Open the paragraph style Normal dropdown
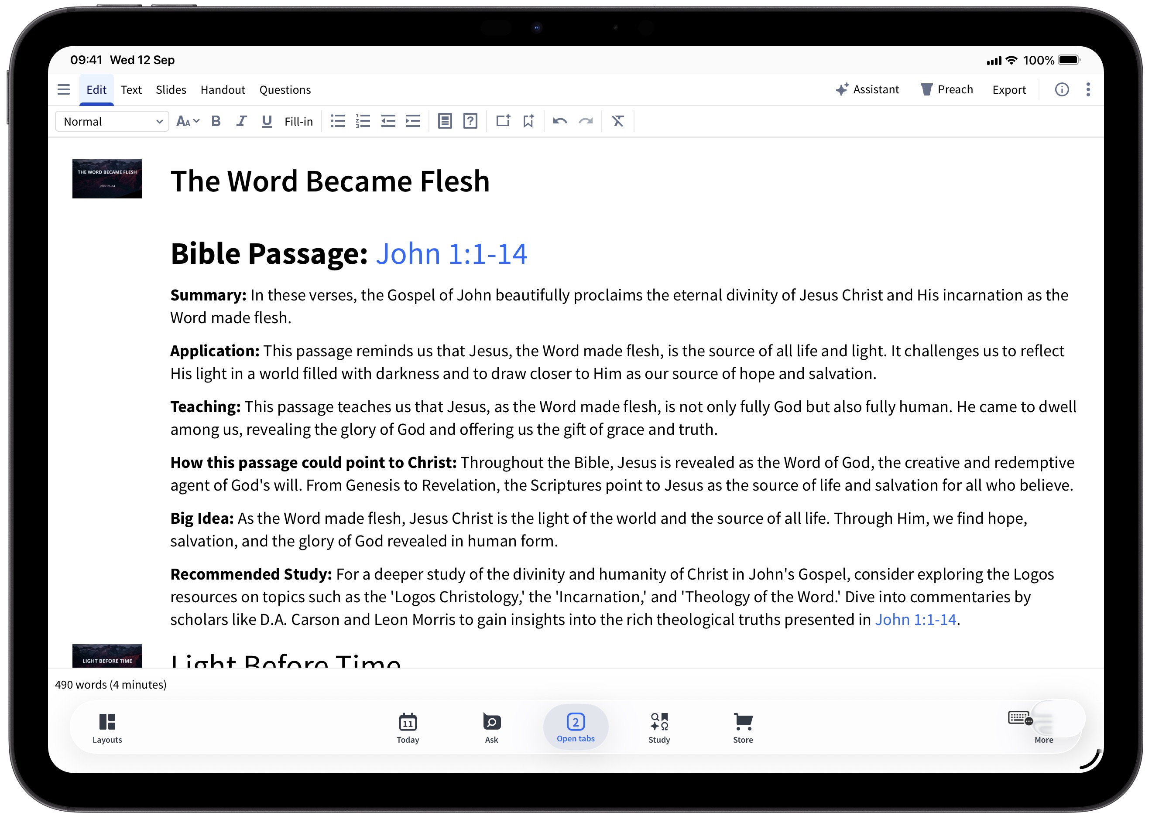 click(112, 122)
